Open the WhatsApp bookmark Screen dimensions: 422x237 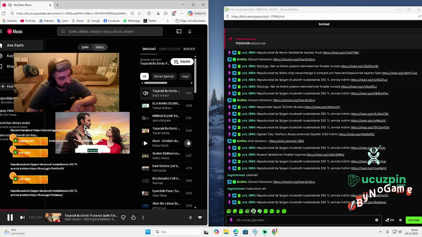132,21
